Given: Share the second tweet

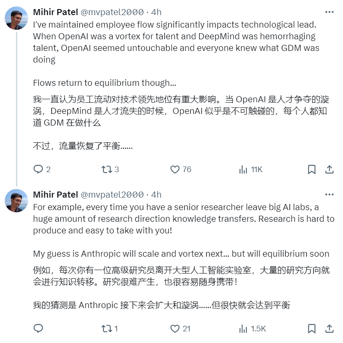Looking at the screenshot, I should click(329, 329).
